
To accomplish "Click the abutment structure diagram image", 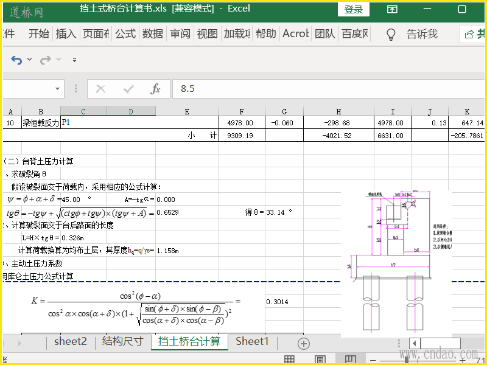I will point(396,263).
